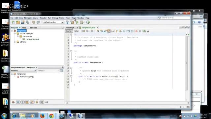Switch to the Services tab
This screenshot has width=211, height=119.
click(33, 28)
